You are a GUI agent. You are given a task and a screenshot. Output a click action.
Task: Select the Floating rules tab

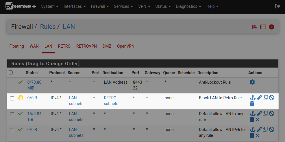coord(17,46)
